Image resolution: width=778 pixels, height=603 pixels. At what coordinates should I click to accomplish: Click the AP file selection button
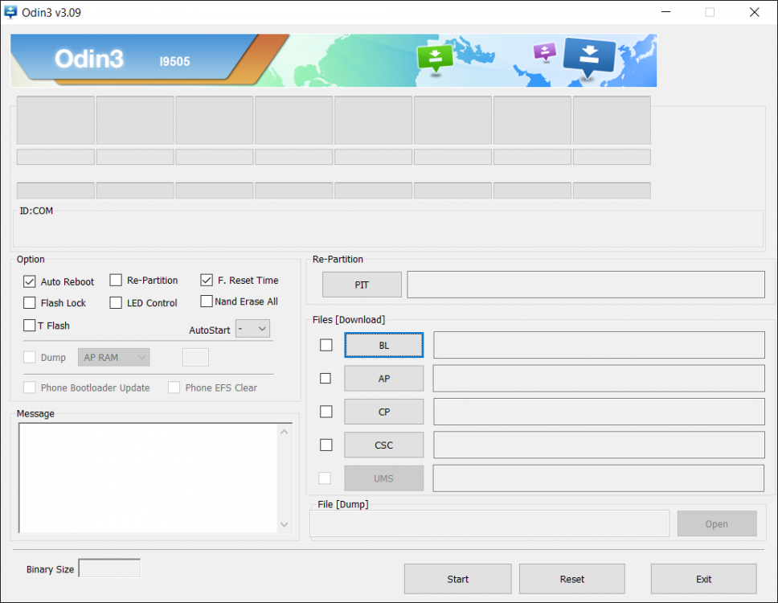tap(383, 379)
